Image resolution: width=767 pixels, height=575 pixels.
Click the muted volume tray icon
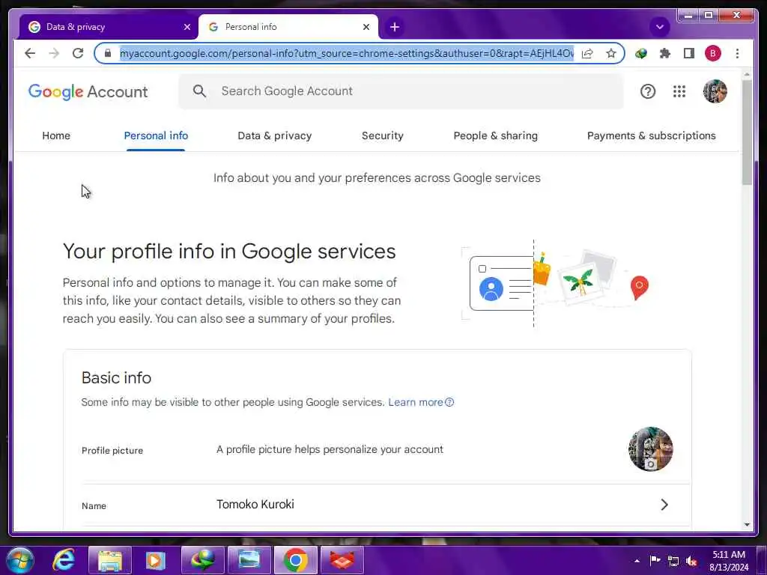tap(691, 562)
